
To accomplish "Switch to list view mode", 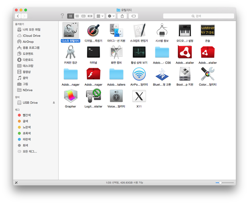I will 77,16.
